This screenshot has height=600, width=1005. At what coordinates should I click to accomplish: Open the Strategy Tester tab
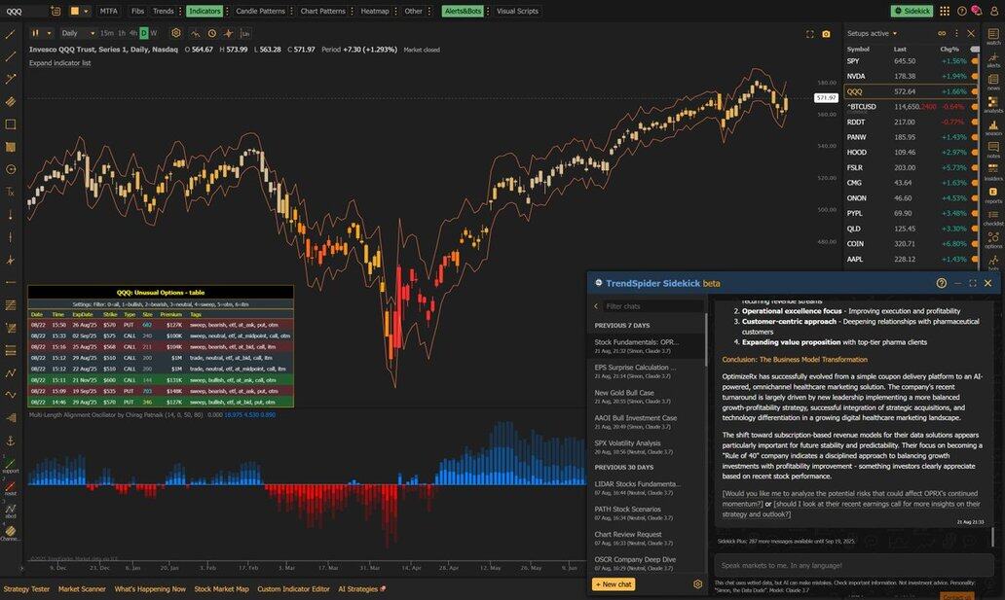pyautogui.click(x=26, y=588)
